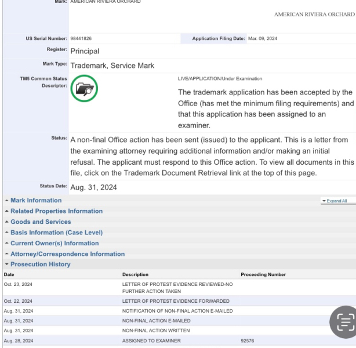Click the Proceeding Number column header
The image size is (356, 348).
click(x=263, y=274)
